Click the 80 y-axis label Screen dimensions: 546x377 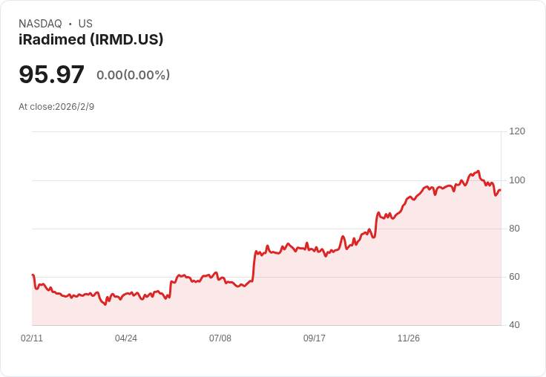[515, 229]
